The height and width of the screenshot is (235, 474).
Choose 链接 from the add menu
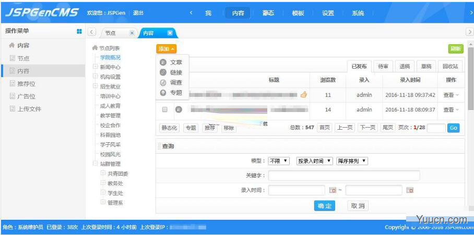[x=176, y=72]
